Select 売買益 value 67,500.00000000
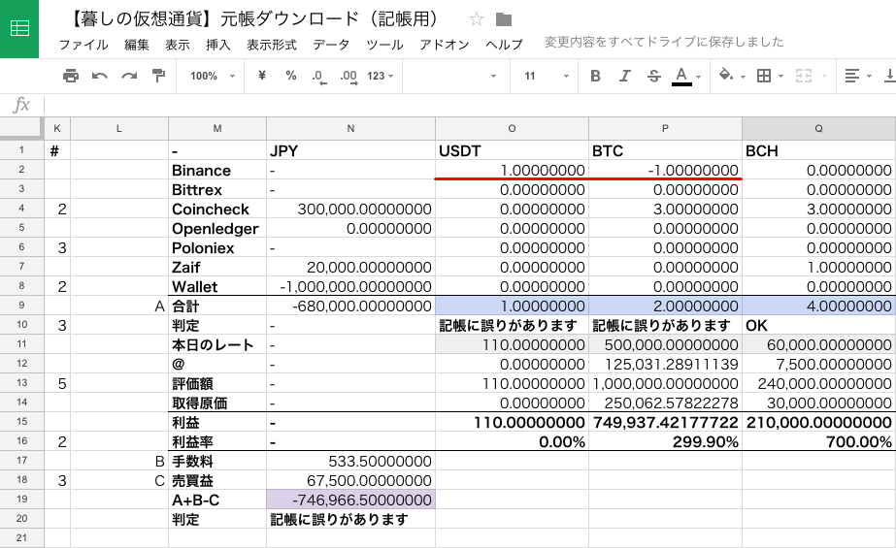The width and height of the screenshot is (896, 548). [x=350, y=481]
